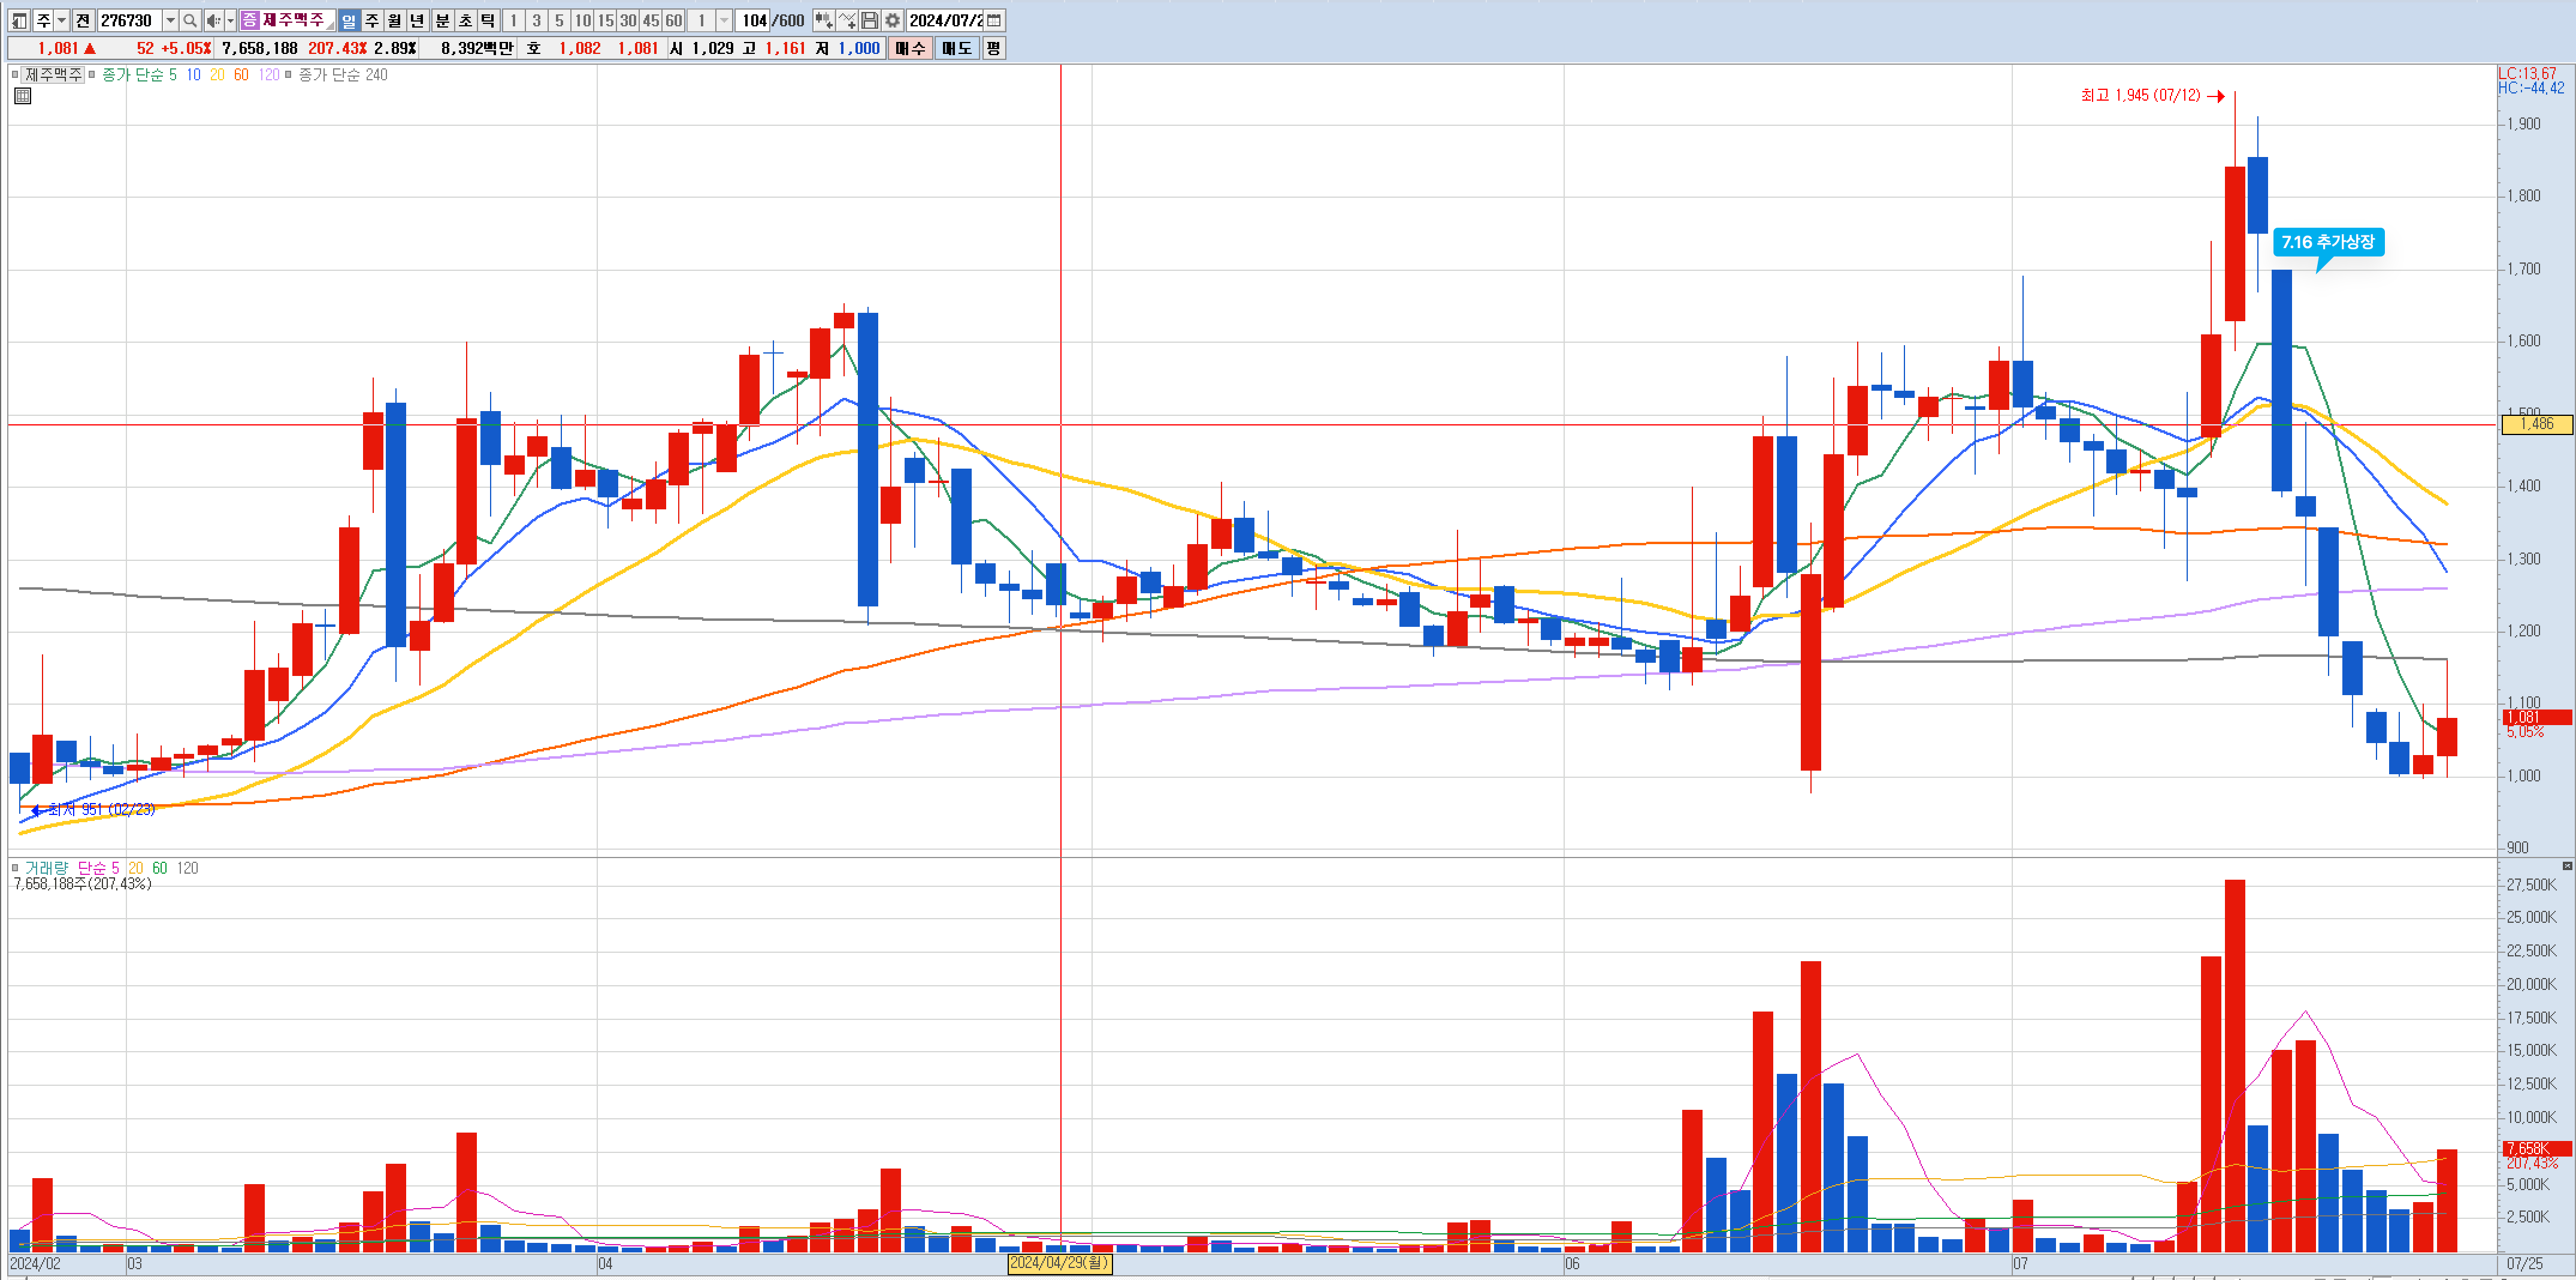The height and width of the screenshot is (1280, 2576).
Task: Click the left panel toggle icon
Action: coord(19,20)
